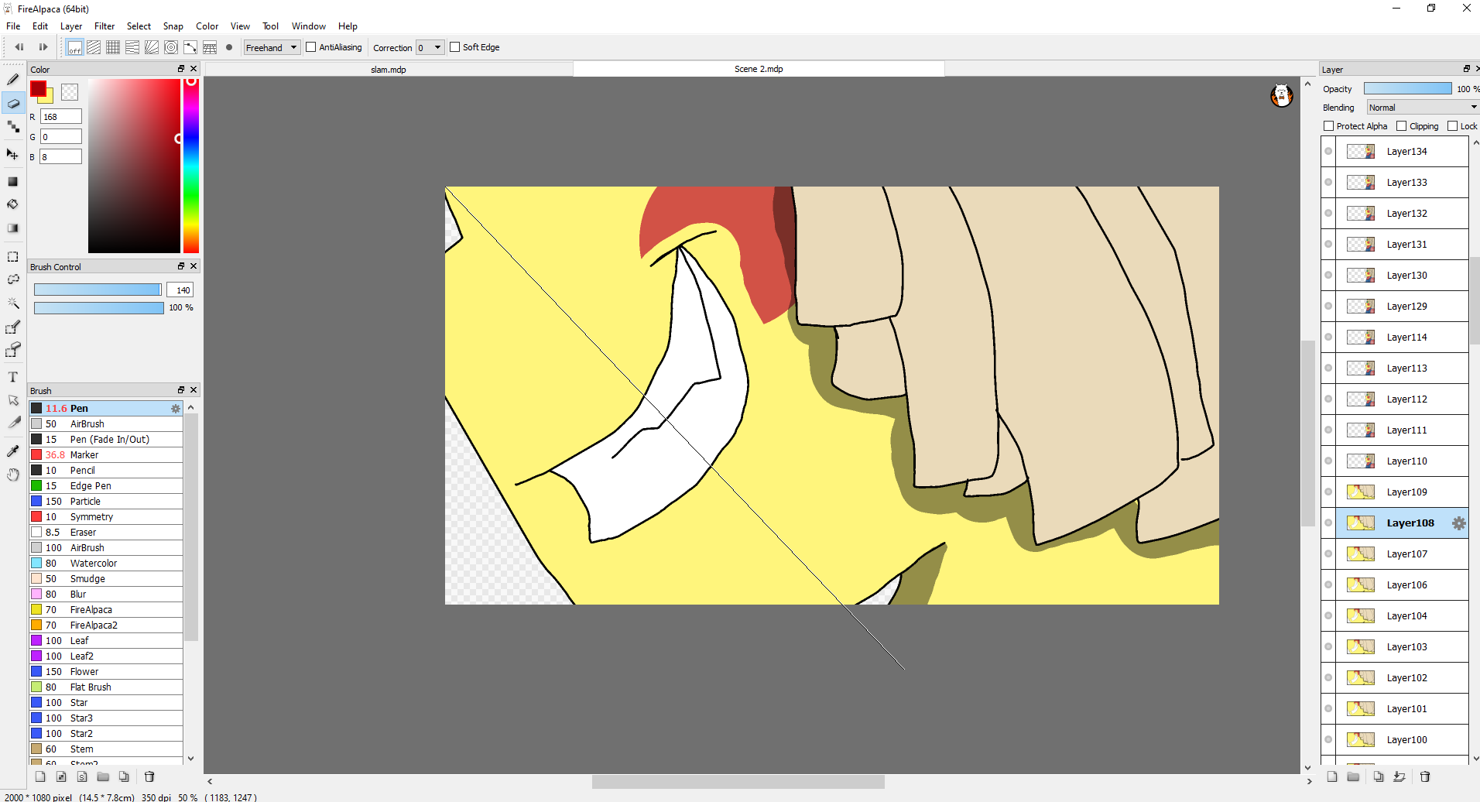Screen dimensions: 1480x802
Task: Toggle visibility of Layer108
Action: [x=1328, y=523]
